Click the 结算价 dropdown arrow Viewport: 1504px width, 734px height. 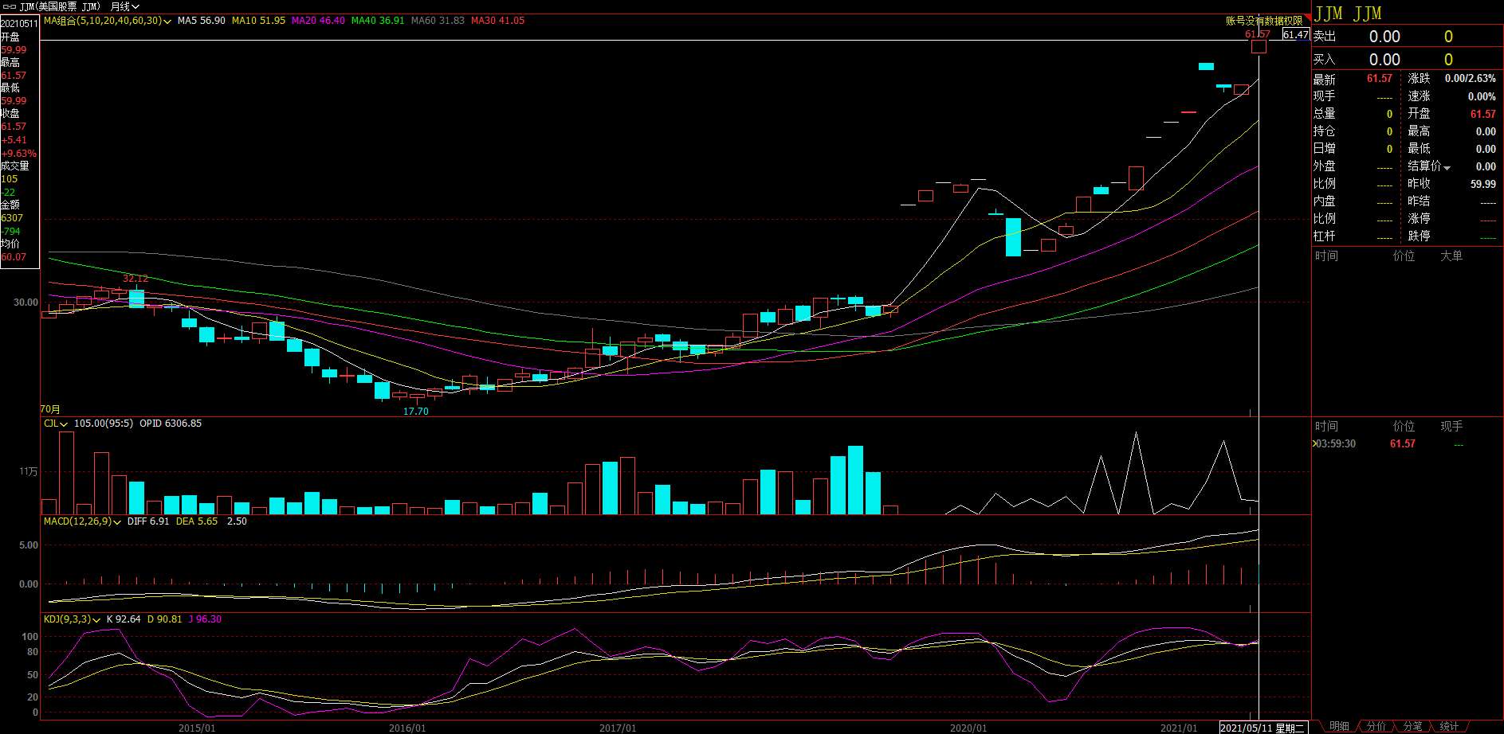[1447, 168]
